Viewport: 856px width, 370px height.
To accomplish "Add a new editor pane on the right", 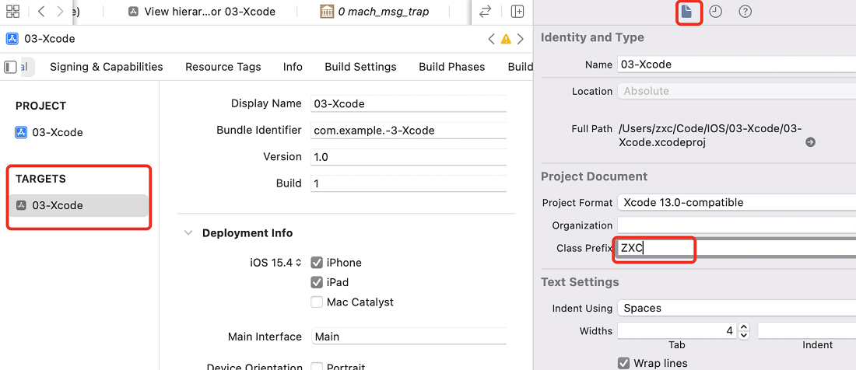I will 517,12.
